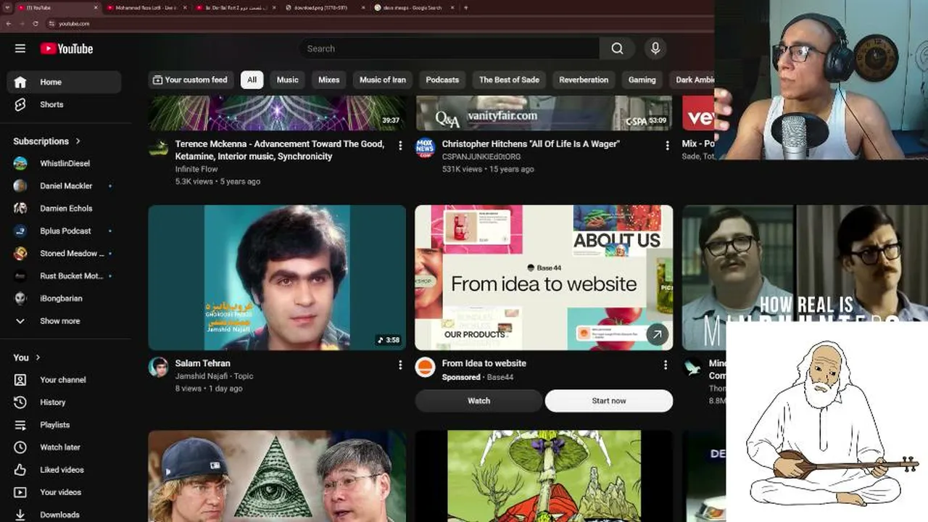Open CSPANJUNKIEd0tORG channel link
Screen dimensions: 928x522
tap(481, 157)
